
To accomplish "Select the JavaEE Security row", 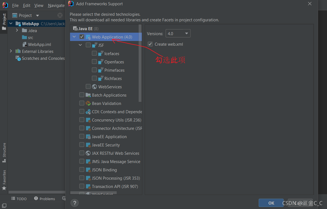I will [x=106, y=145].
